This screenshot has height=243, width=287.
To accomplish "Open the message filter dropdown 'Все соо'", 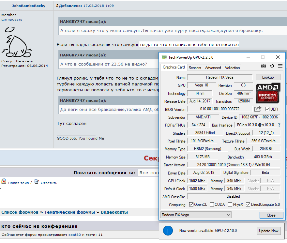I will tap(148, 173).
